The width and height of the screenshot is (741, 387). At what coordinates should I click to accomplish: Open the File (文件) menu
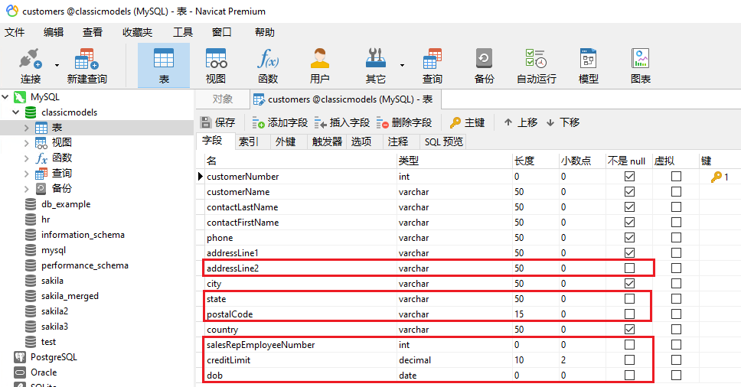coord(15,32)
